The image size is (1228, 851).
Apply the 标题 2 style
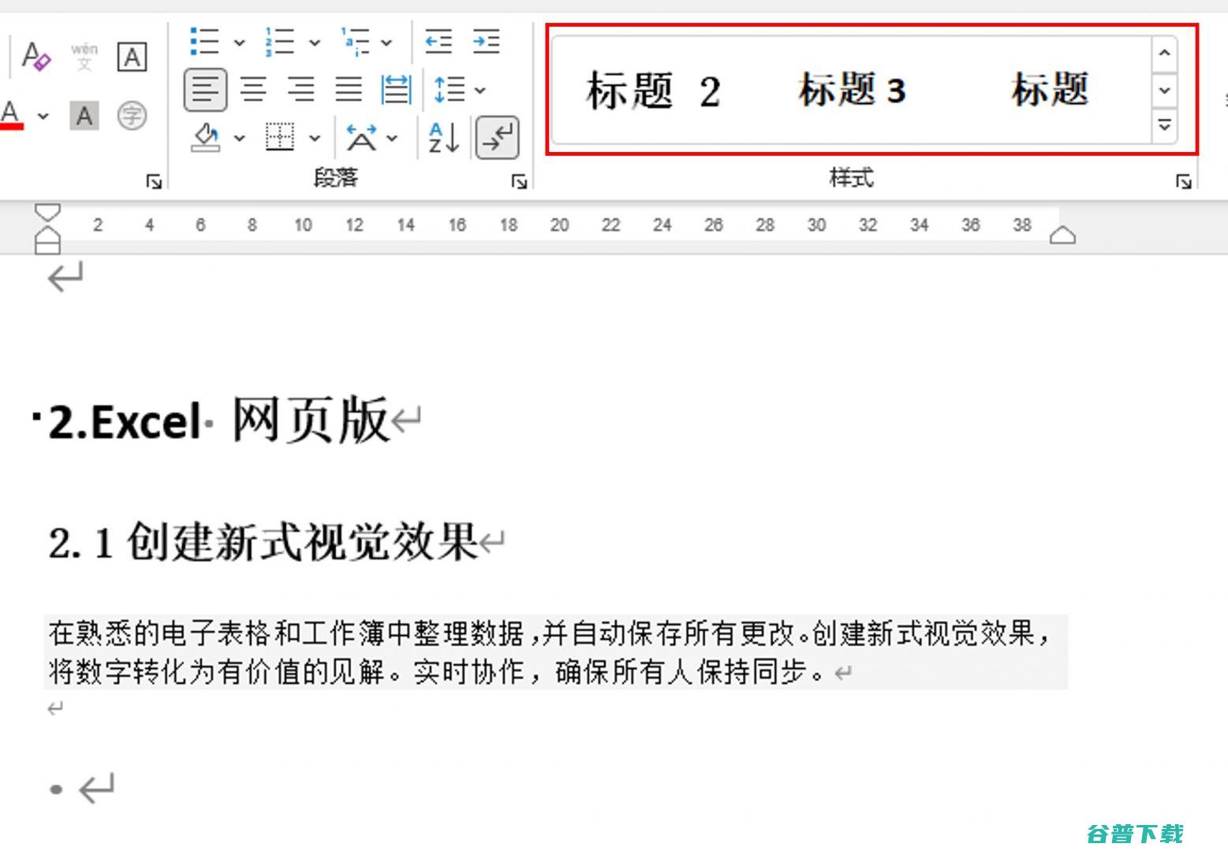pos(653,90)
